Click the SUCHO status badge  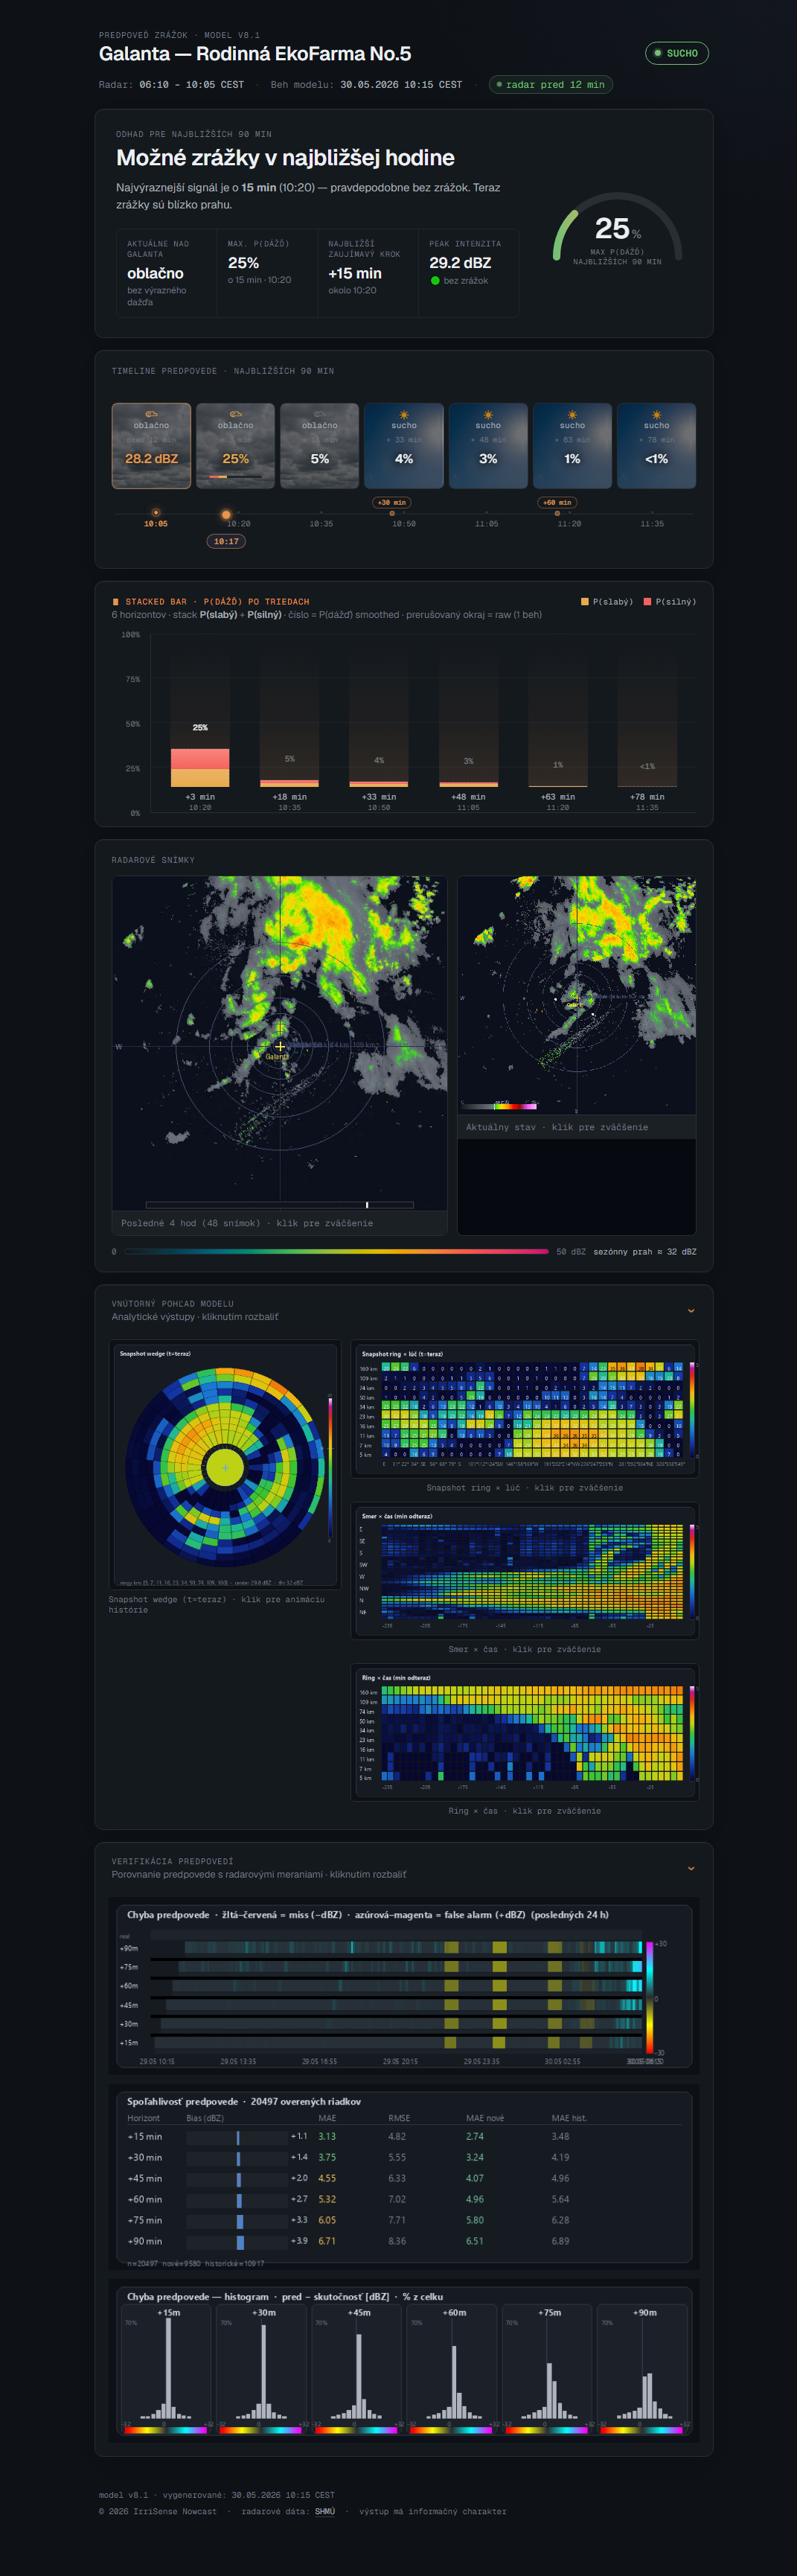pyautogui.click(x=676, y=53)
